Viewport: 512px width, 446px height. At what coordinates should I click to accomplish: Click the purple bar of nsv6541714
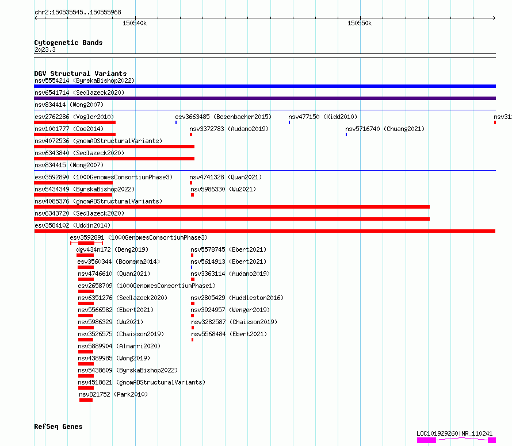click(265, 98)
